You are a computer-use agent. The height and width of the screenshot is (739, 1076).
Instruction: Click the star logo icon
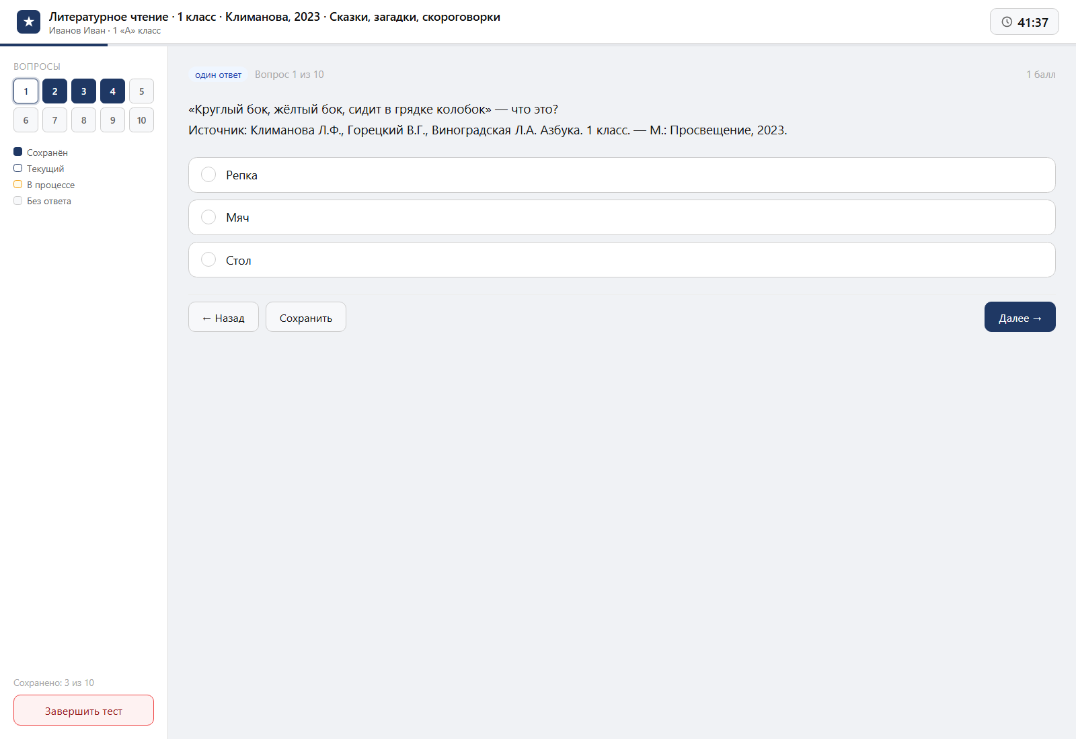pyautogui.click(x=28, y=22)
